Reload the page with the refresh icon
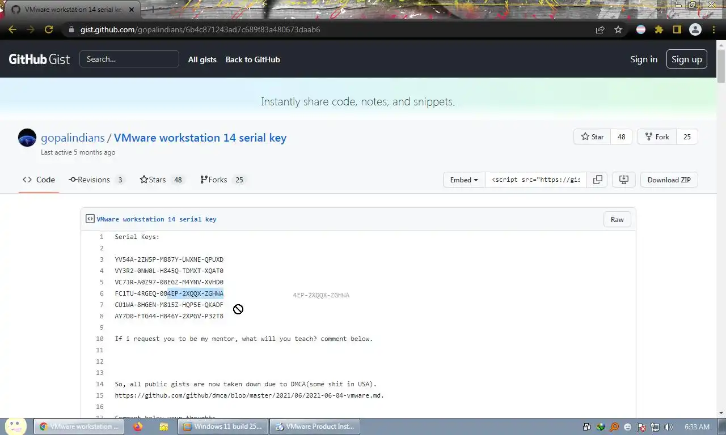The image size is (726, 435). [49, 29]
